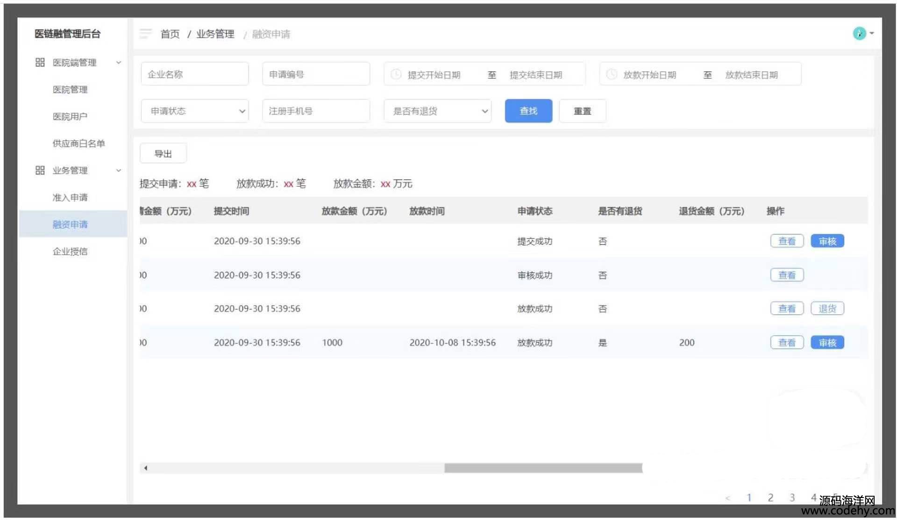This screenshot has height=520, width=897.
Task: Collapse the 医院端管理 sidebar group
Action: 119,63
